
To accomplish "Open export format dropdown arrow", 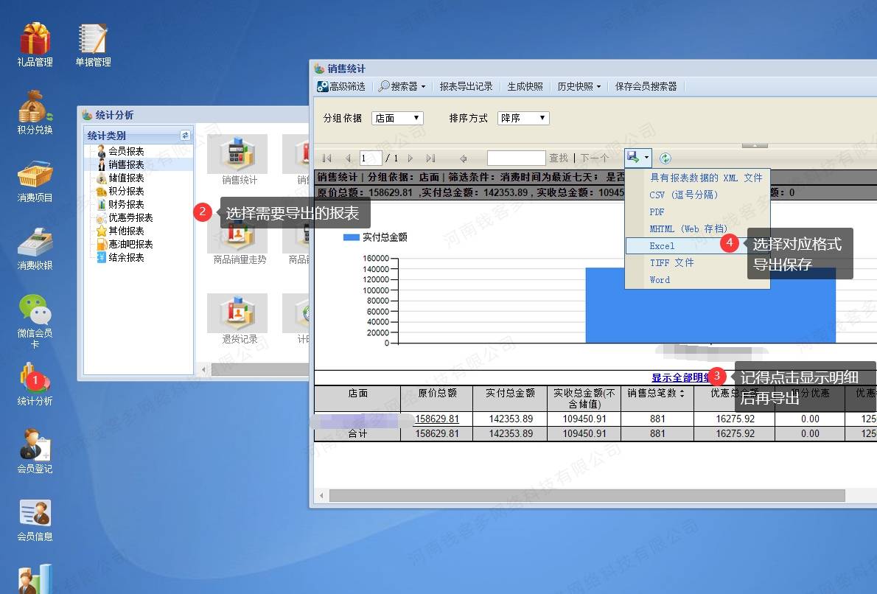I will [646, 157].
